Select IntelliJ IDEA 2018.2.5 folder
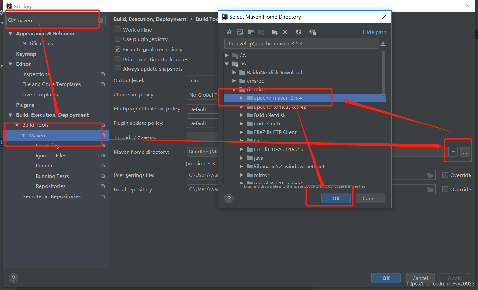 [x=278, y=149]
